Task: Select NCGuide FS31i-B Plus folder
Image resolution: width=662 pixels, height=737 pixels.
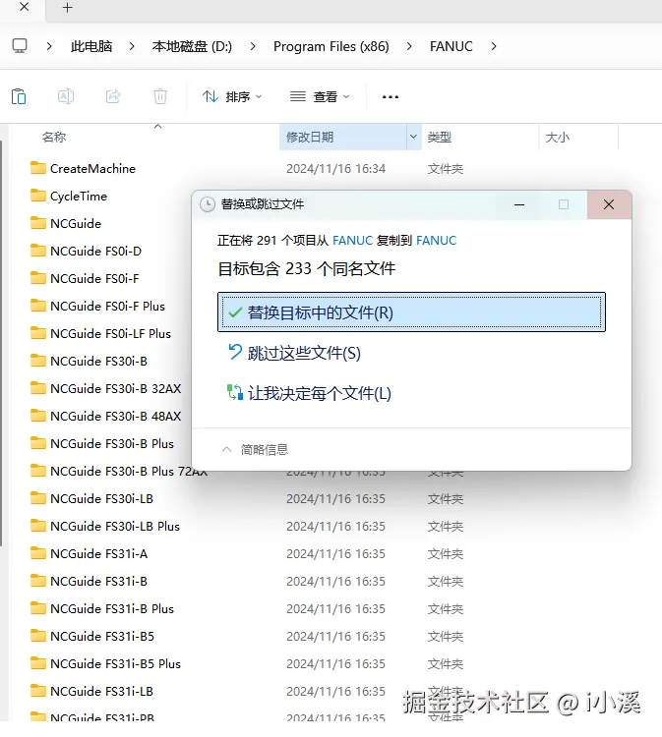Action: 101,608
